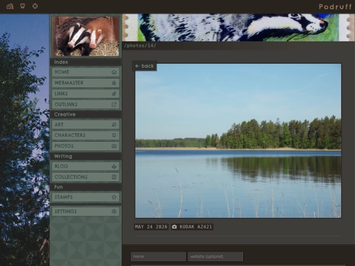Open the ART section
Screen dimensions: 355x266
coord(85,125)
